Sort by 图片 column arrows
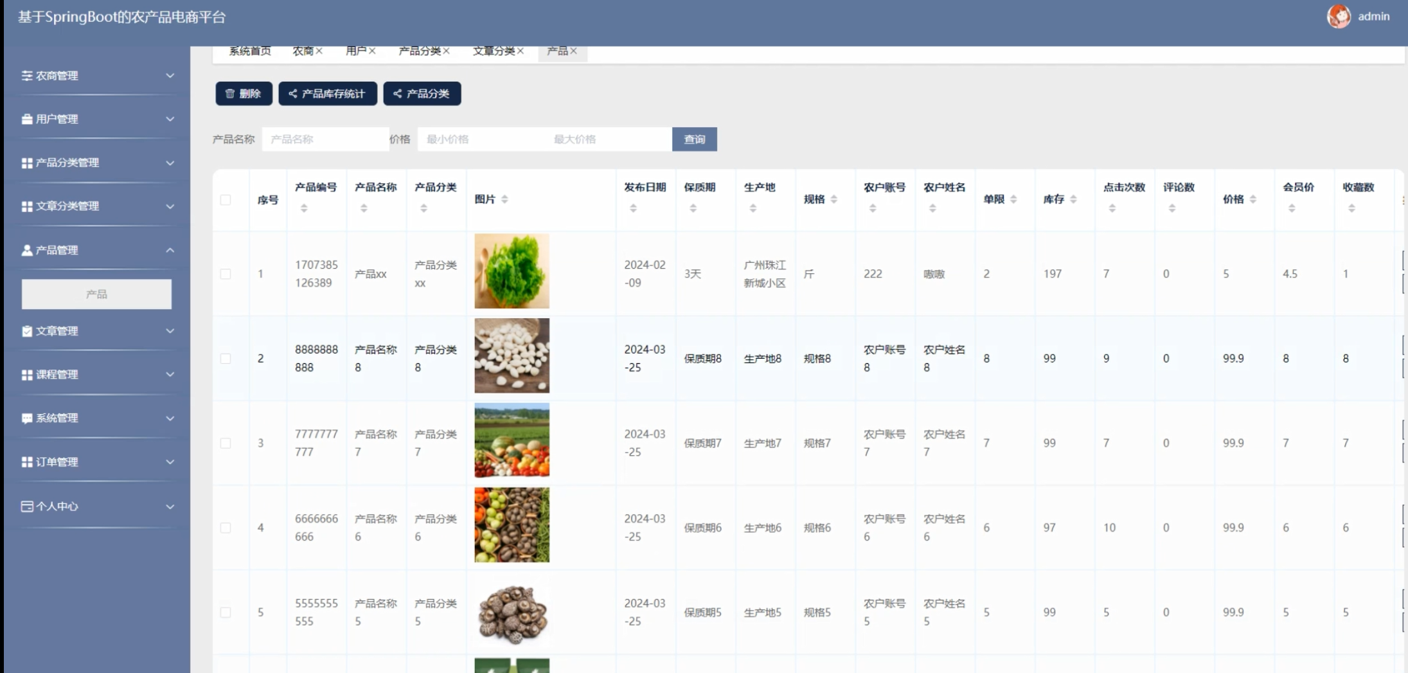 [x=504, y=199]
